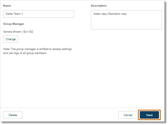Image resolution: width=168 pixels, height=125 pixels.
Task: Focus the Name input field
Action: [39, 14]
